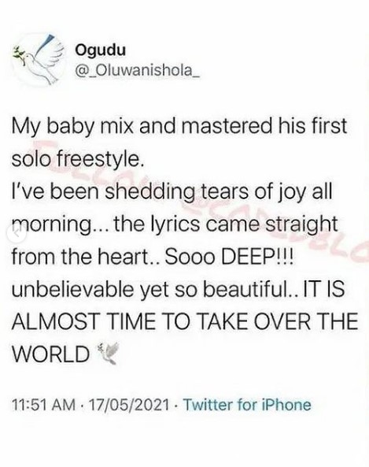Click the 17/05/2021 date
Viewport: 369px width, 467px height.
click(129, 405)
